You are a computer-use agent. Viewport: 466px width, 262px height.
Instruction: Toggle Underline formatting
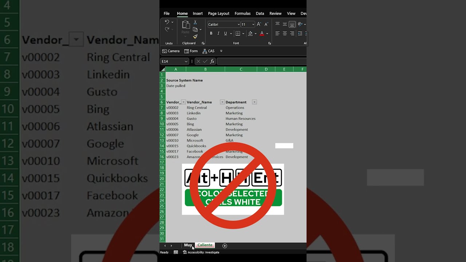click(x=225, y=33)
